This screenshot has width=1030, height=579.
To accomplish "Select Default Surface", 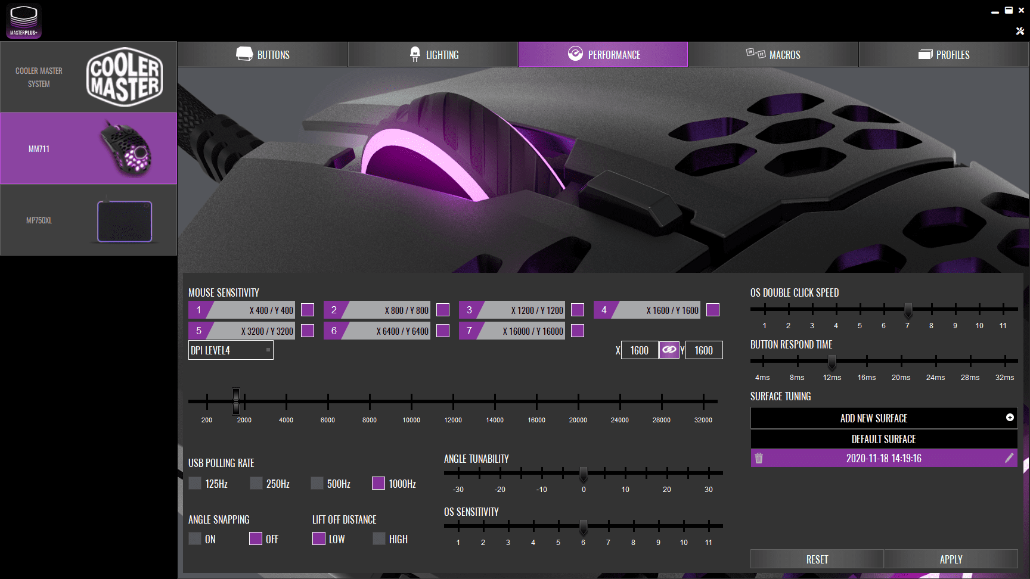I will (884, 439).
